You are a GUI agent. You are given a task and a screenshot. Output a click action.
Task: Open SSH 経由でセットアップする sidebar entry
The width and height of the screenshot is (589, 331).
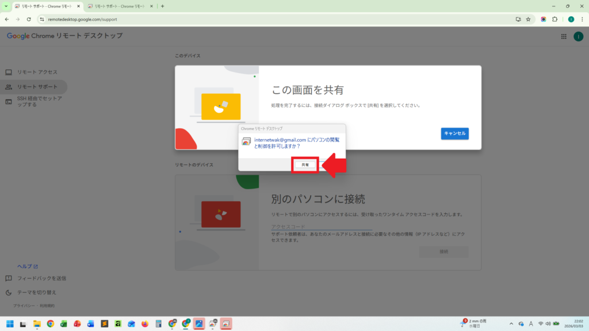pos(39,102)
